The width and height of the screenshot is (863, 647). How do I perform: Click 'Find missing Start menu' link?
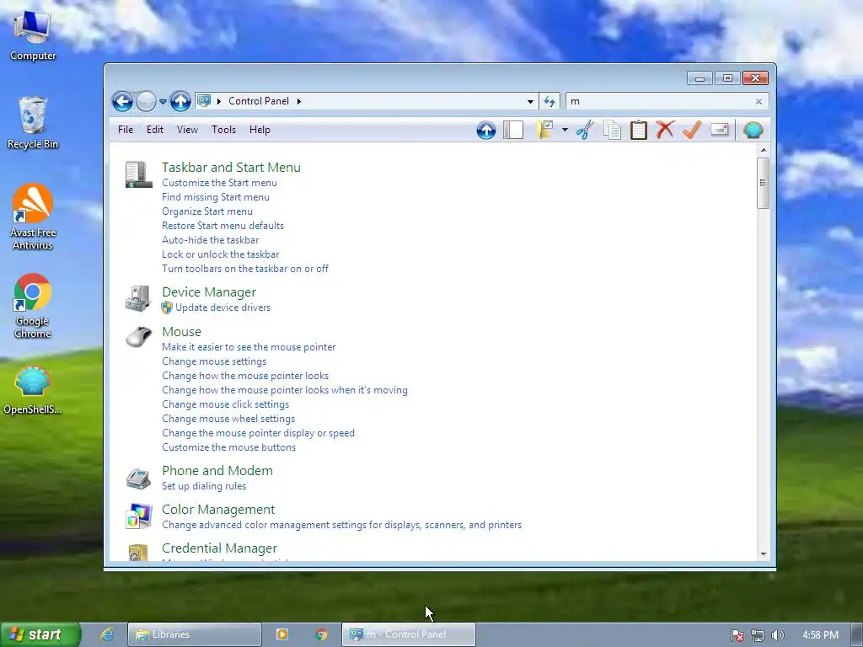coord(216,197)
